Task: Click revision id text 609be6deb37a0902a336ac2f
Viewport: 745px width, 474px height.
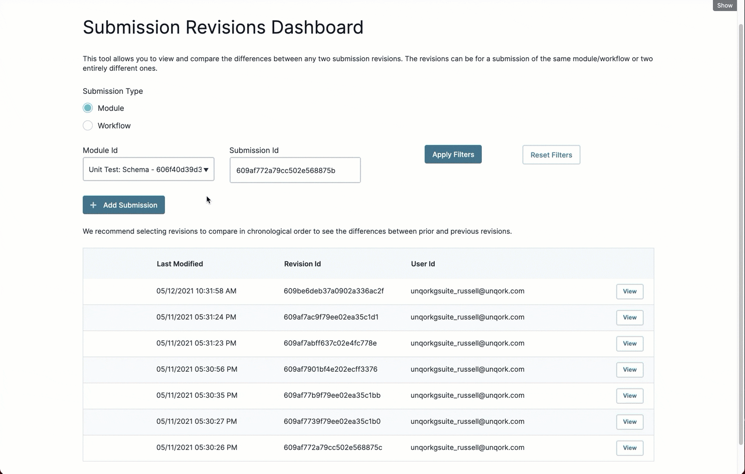Action: coord(334,291)
